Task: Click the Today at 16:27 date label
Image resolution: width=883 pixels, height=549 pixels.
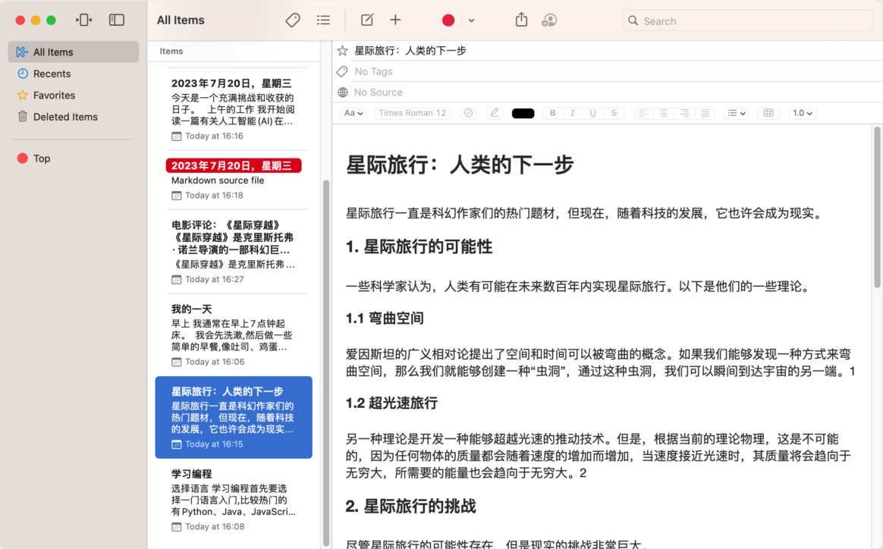Action: point(215,279)
